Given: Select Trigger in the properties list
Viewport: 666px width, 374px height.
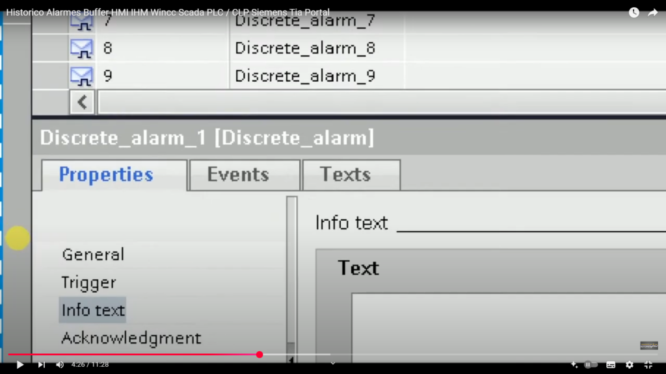Looking at the screenshot, I should [88, 282].
